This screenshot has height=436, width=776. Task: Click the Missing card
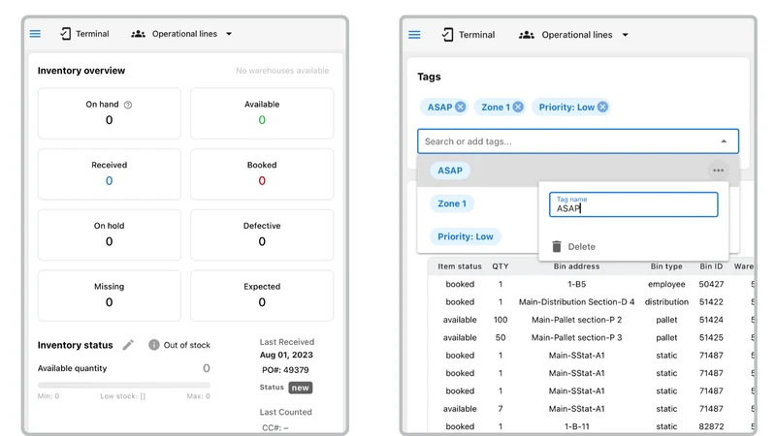click(x=110, y=296)
